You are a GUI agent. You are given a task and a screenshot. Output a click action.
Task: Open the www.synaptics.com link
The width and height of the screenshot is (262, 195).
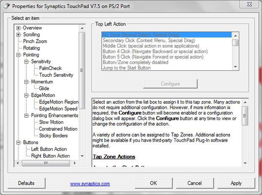click(90, 184)
